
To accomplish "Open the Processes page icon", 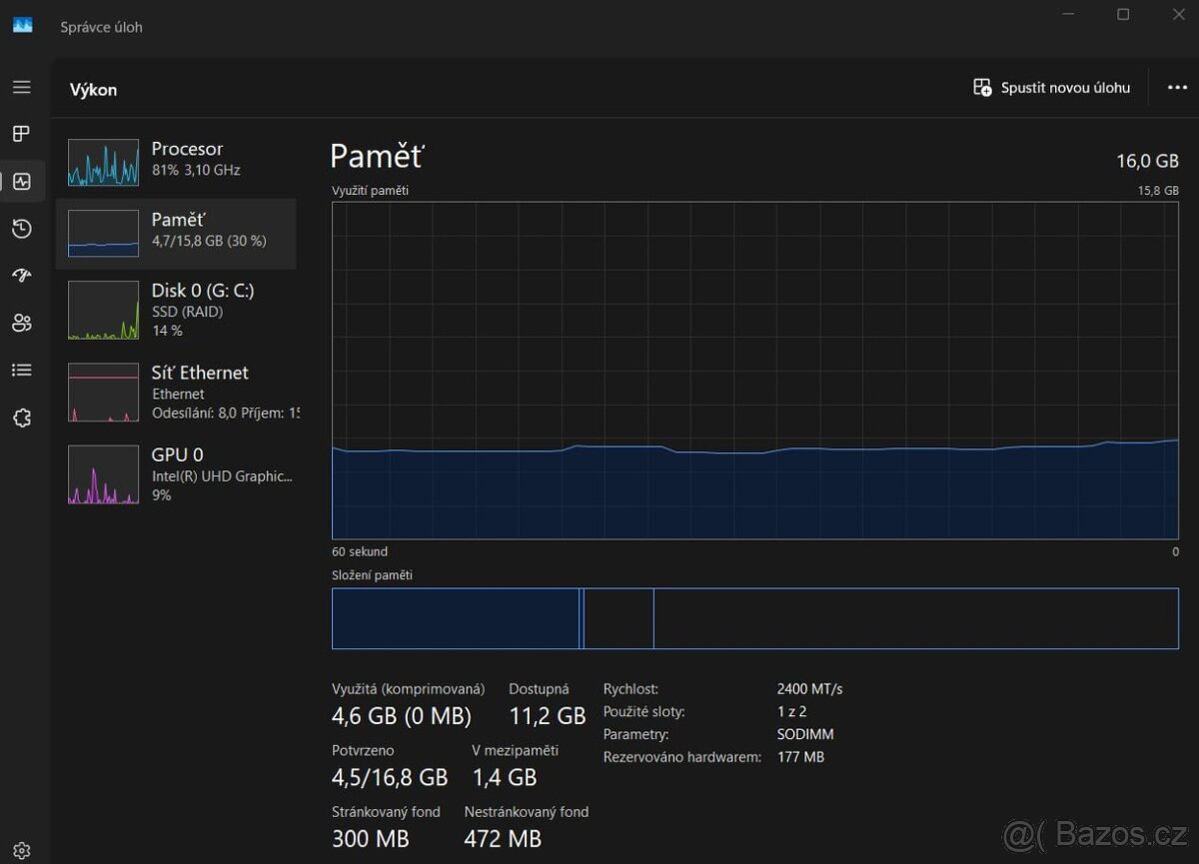I will coord(22,134).
